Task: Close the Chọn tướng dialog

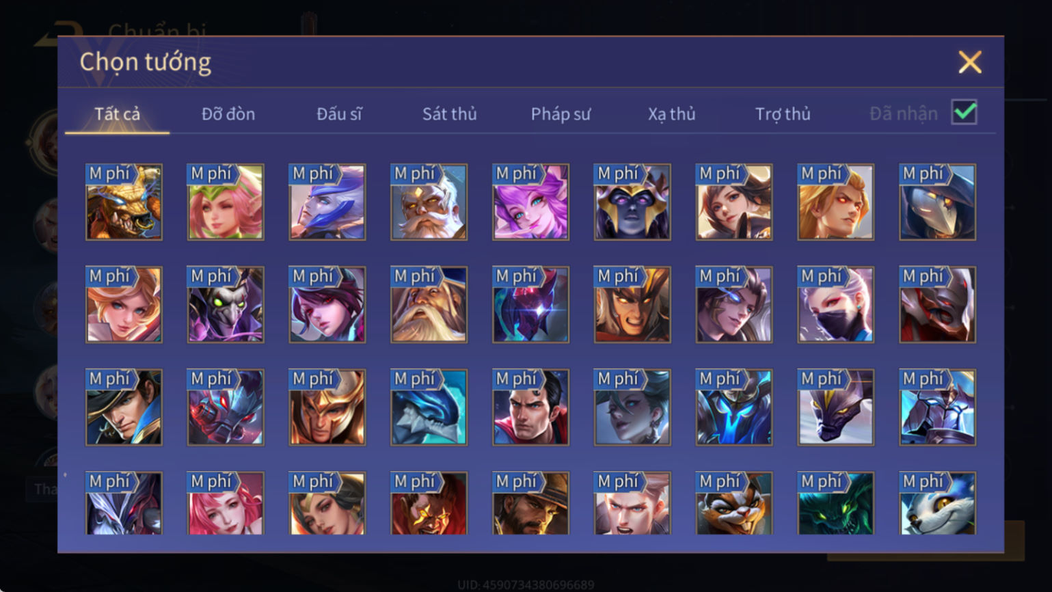Action: coord(969,62)
